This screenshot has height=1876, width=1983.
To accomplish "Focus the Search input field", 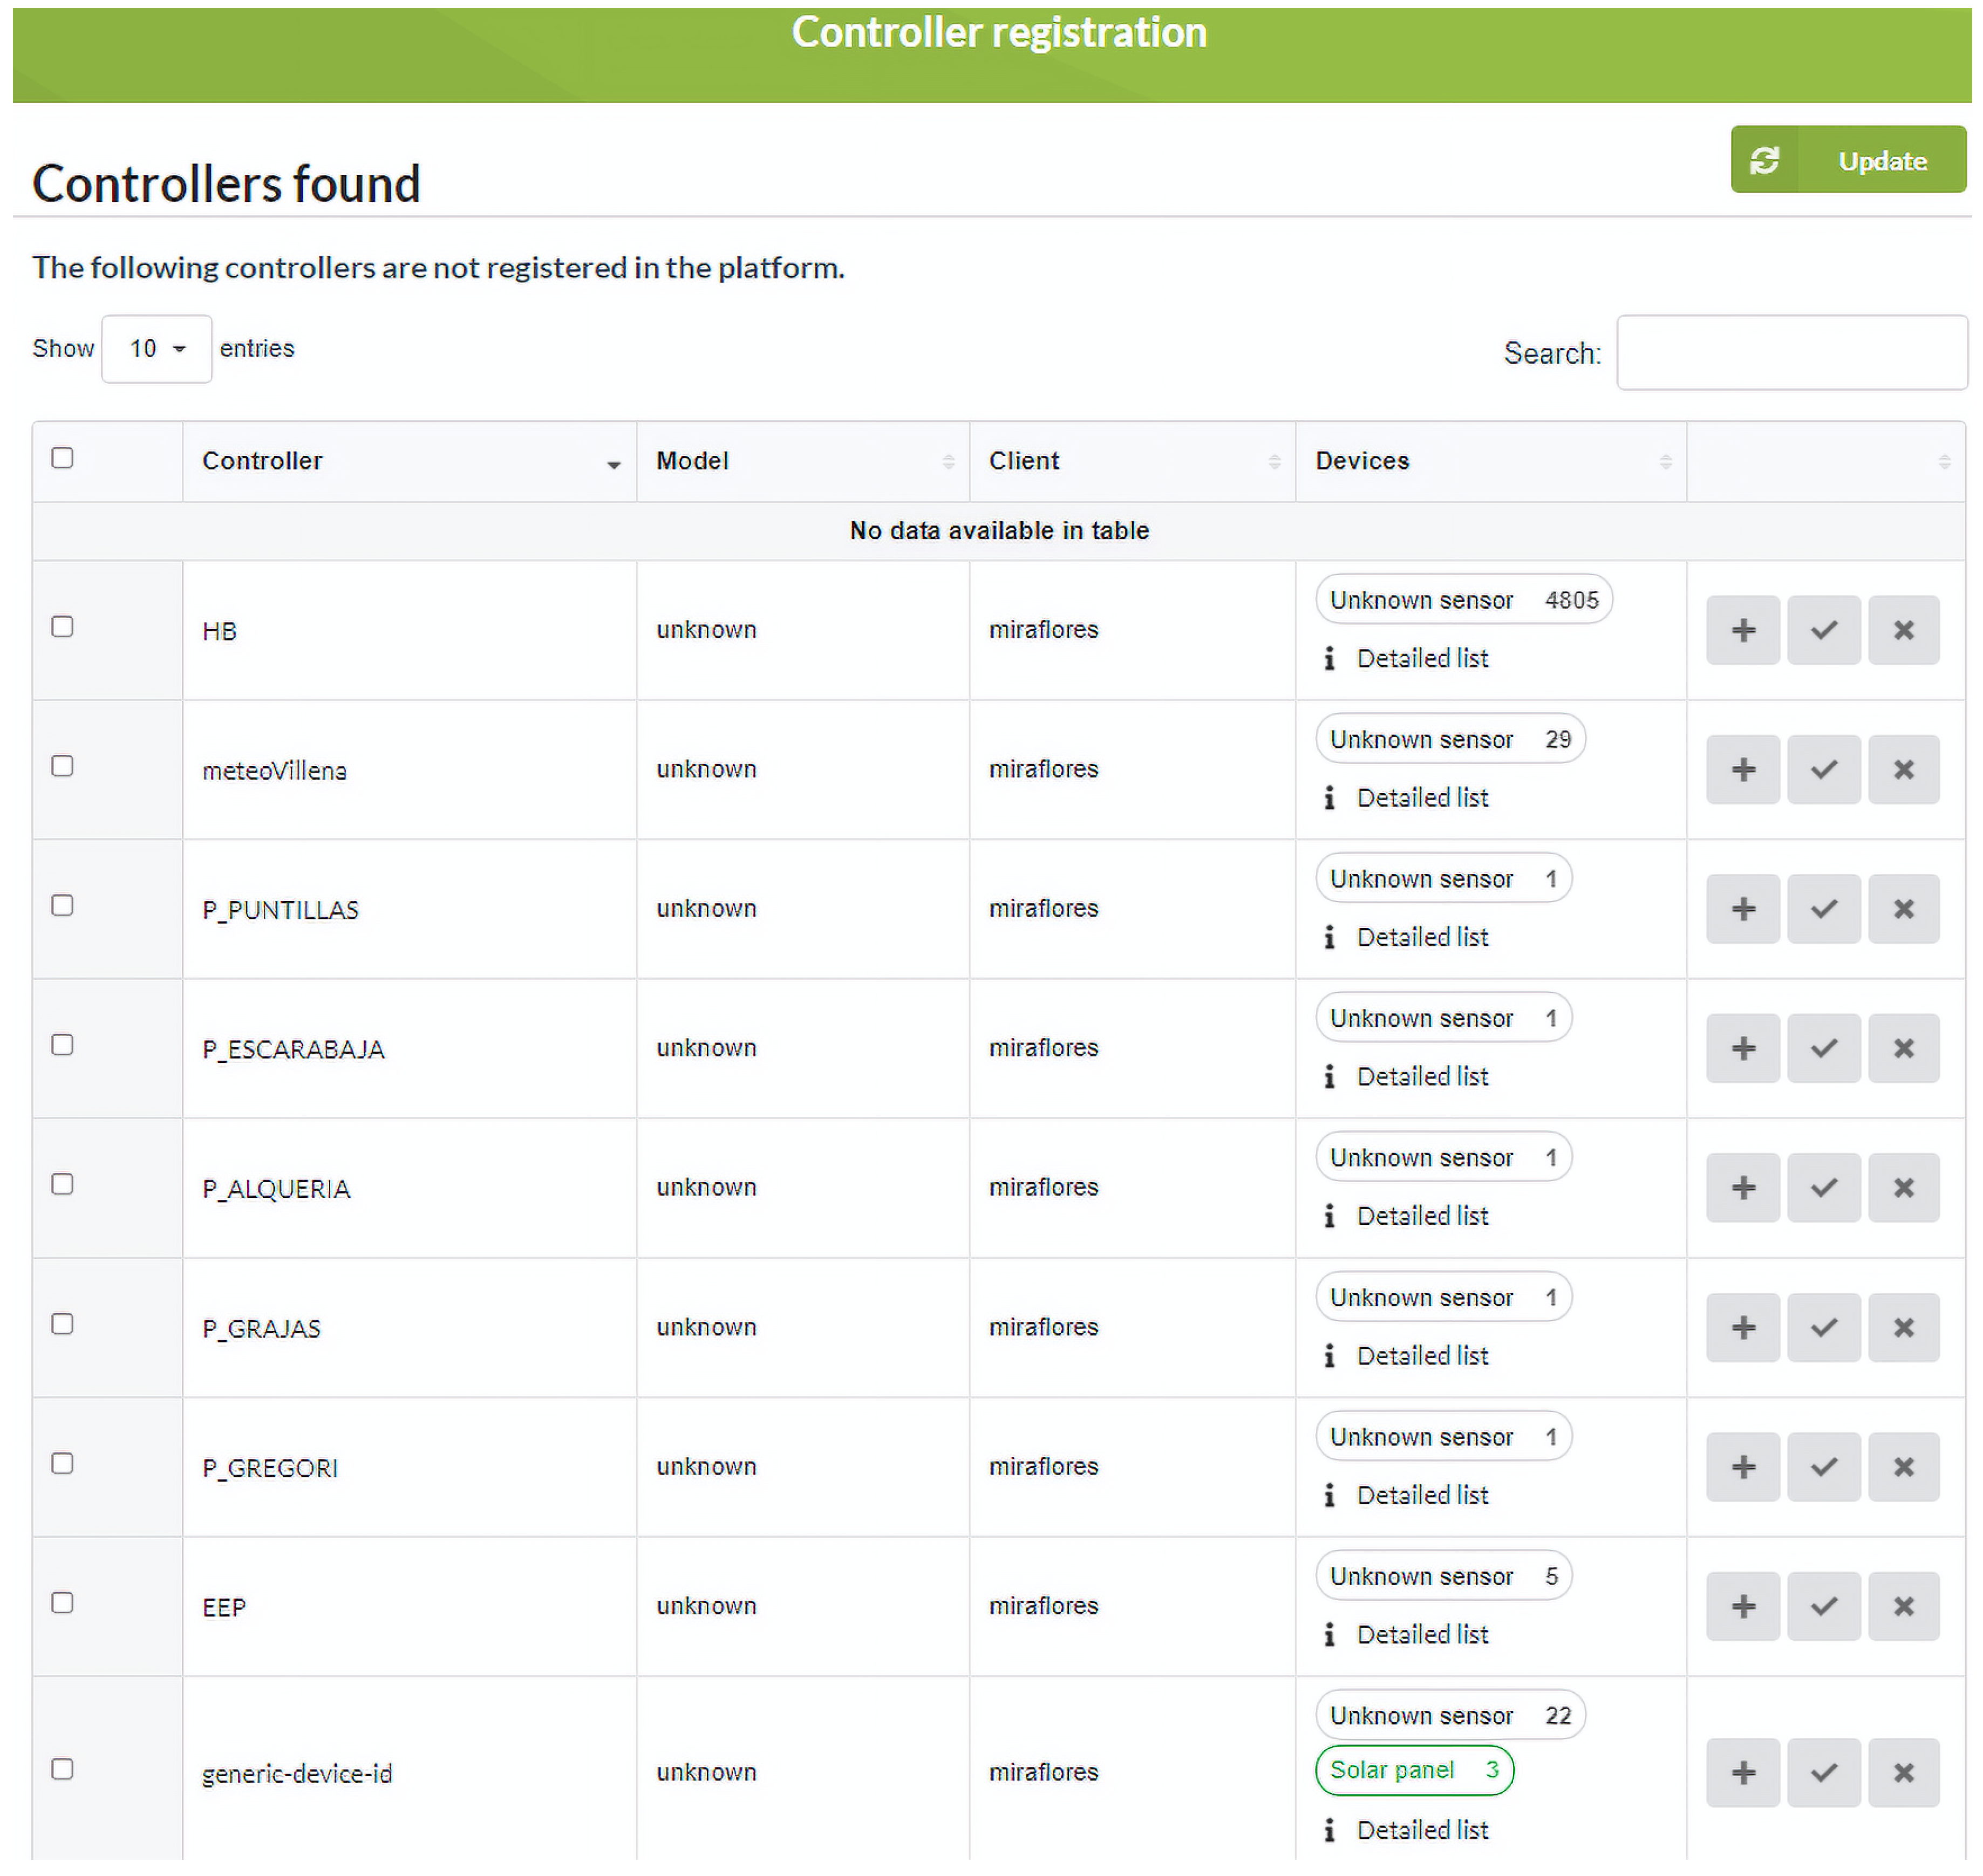I will click(1791, 353).
